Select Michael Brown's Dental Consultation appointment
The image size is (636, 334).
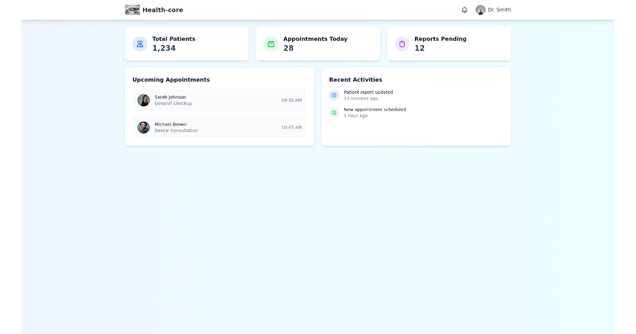[x=219, y=127]
